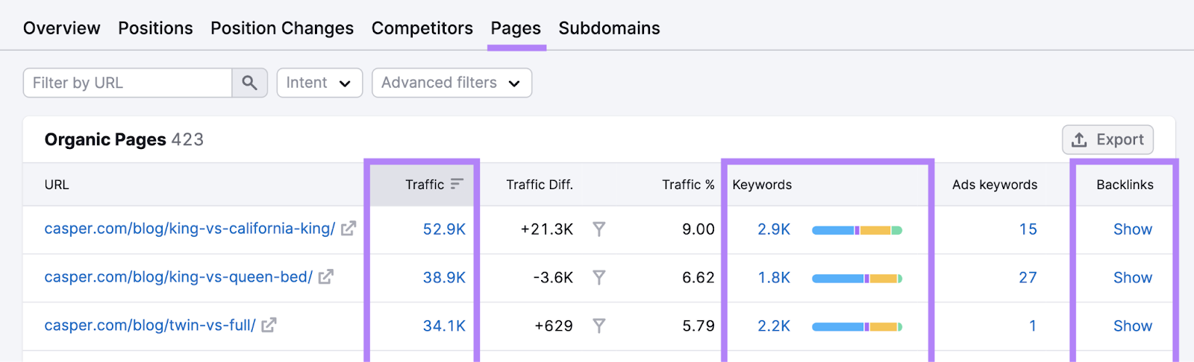Sort by the Traffic % column header
This screenshot has width=1194, height=362.
[x=688, y=185]
